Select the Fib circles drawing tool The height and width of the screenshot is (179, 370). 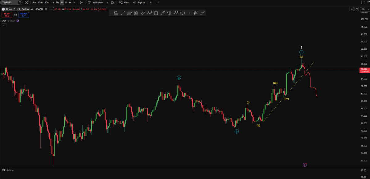[x=136, y=13]
